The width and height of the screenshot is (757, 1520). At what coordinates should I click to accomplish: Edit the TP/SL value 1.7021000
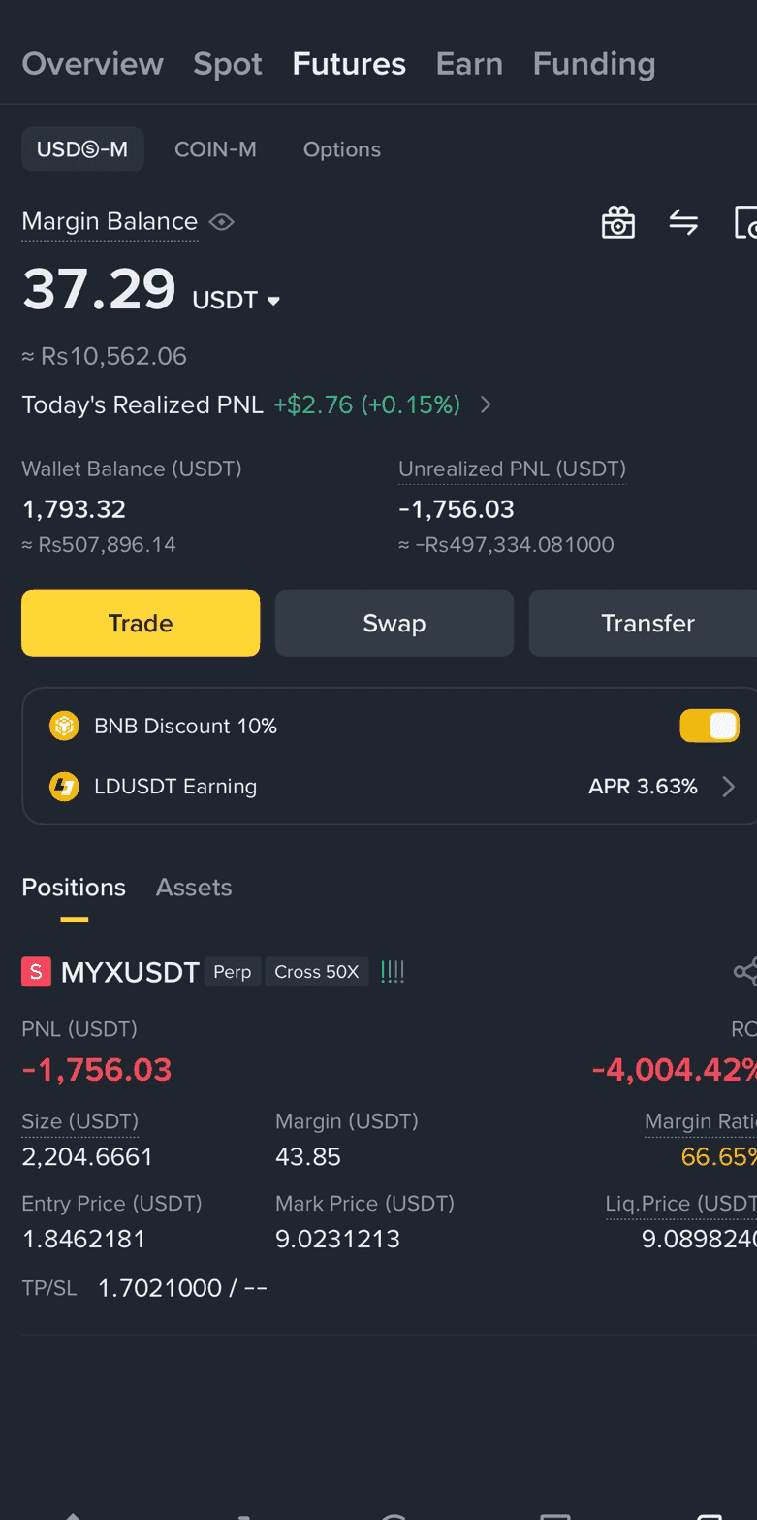pos(160,1288)
